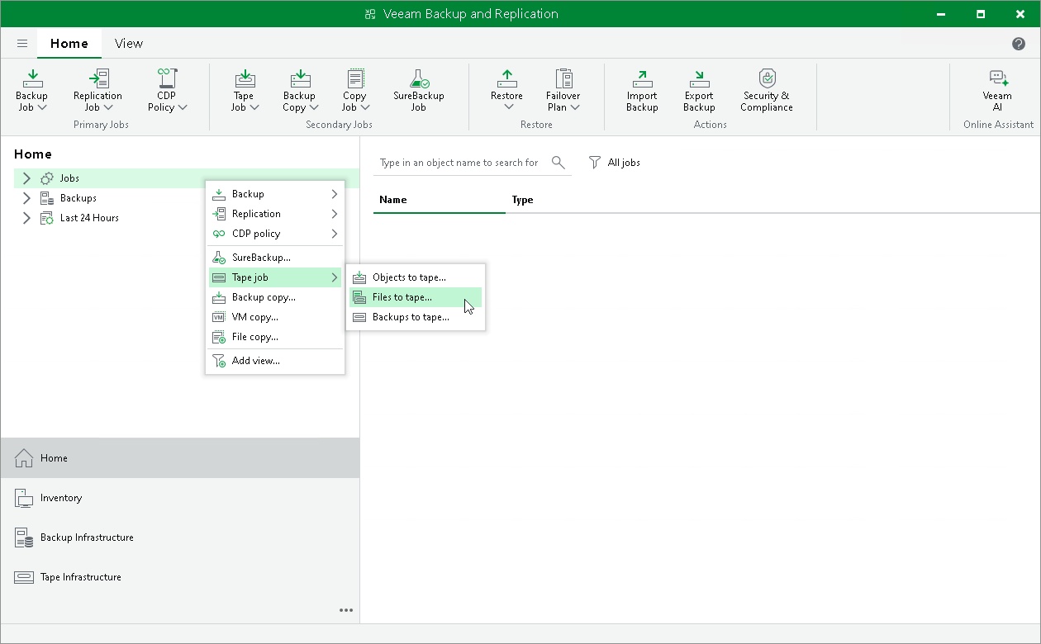The height and width of the screenshot is (644, 1041).
Task: Click the Import Backup icon
Action: (x=642, y=91)
